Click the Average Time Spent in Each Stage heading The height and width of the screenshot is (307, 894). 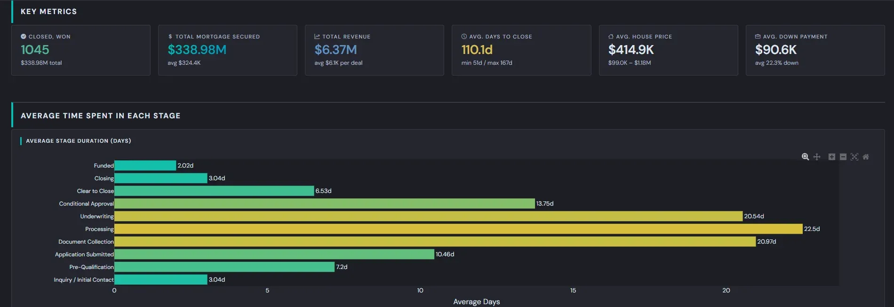(x=100, y=115)
